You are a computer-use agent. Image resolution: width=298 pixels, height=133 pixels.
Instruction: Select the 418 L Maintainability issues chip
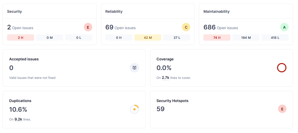tap(275, 38)
